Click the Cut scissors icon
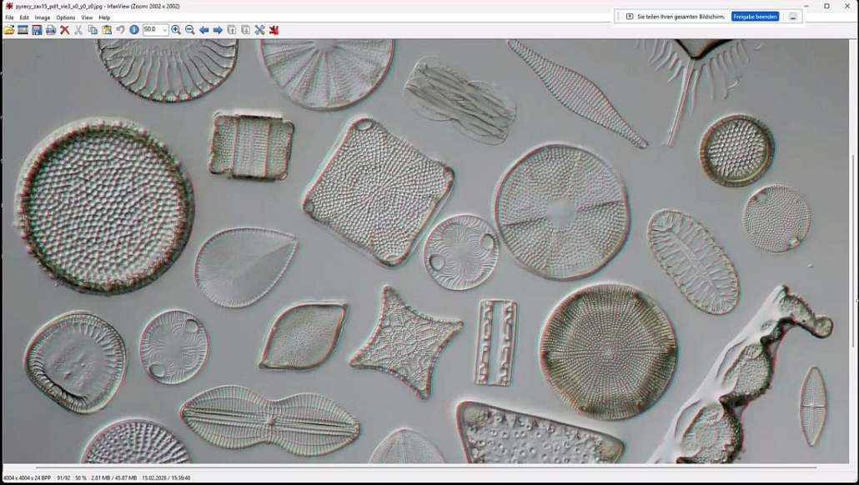The image size is (859, 485). [x=78, y=30]
